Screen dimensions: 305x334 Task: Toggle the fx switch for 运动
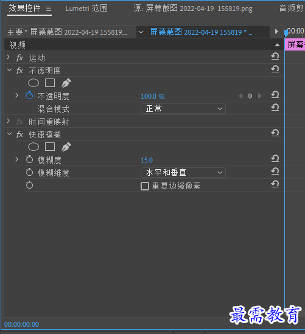[20, 58]
